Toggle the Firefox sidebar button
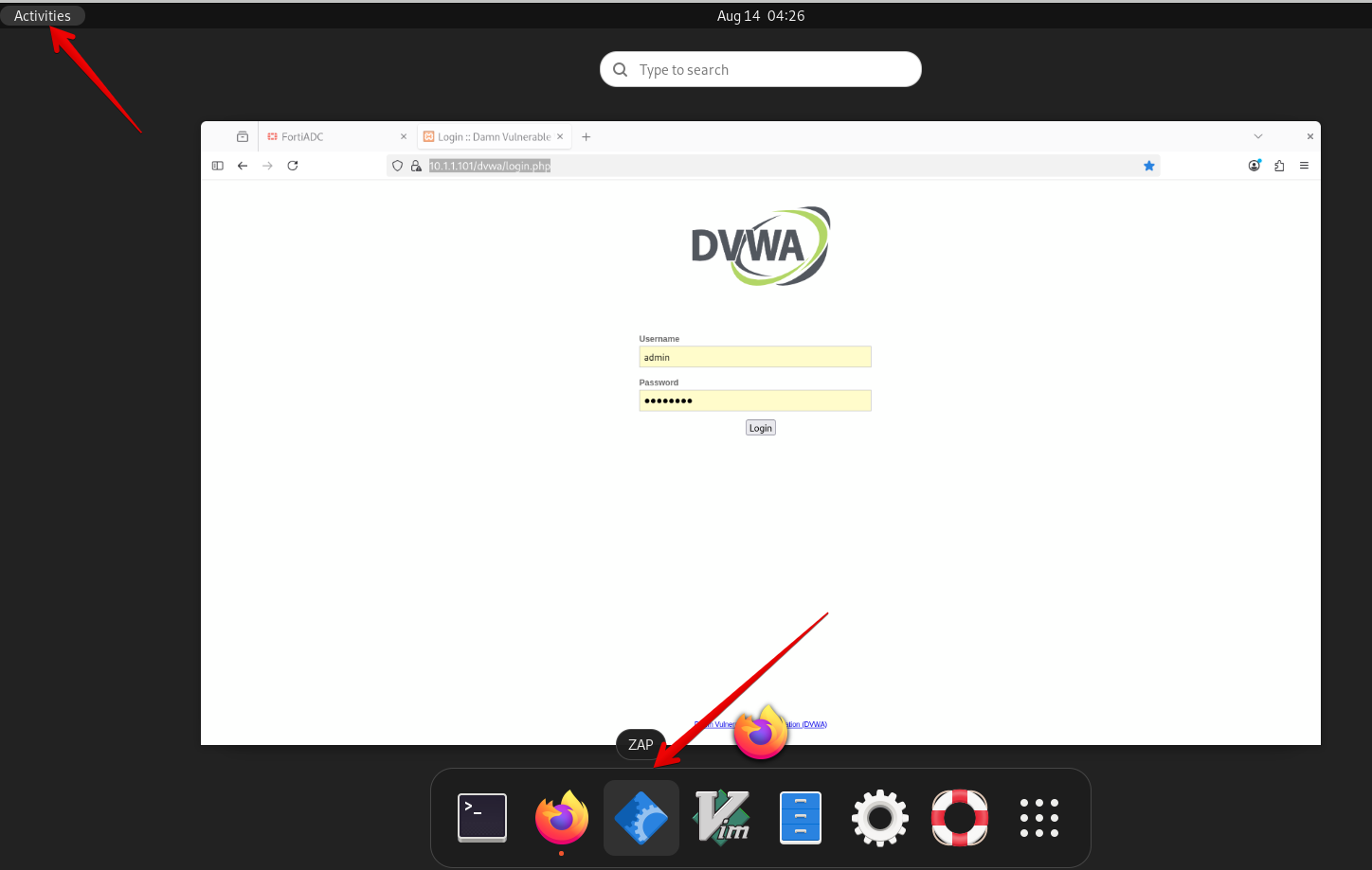This screenshot has height=870, width=1372. (218, 166)
